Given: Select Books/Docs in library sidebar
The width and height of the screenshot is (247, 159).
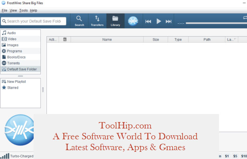Looking at the screenshot, I should pyautogui.click(x=20, y=57).
